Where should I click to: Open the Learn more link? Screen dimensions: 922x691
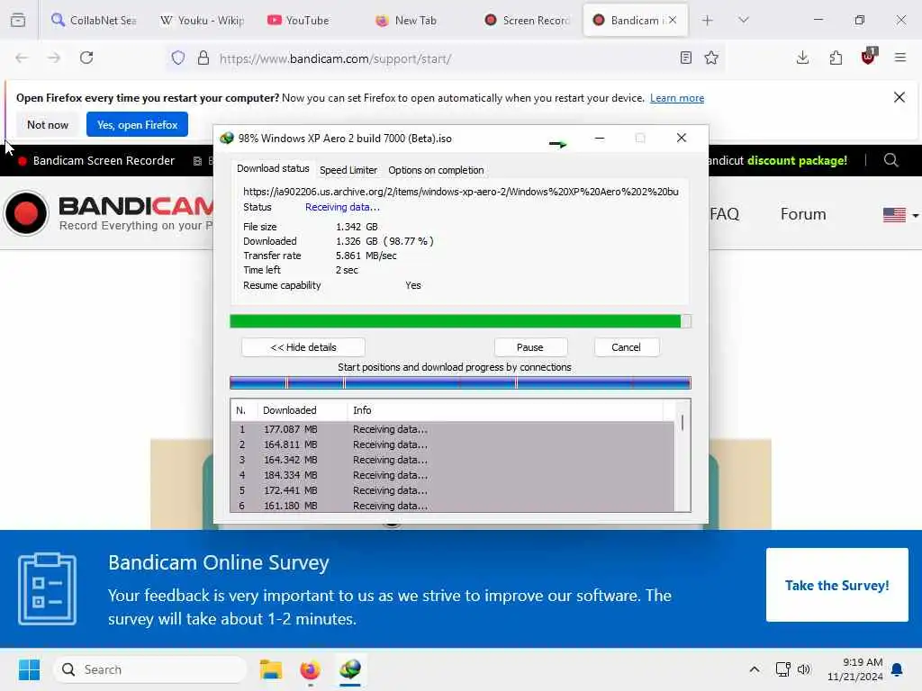[677, 97]
